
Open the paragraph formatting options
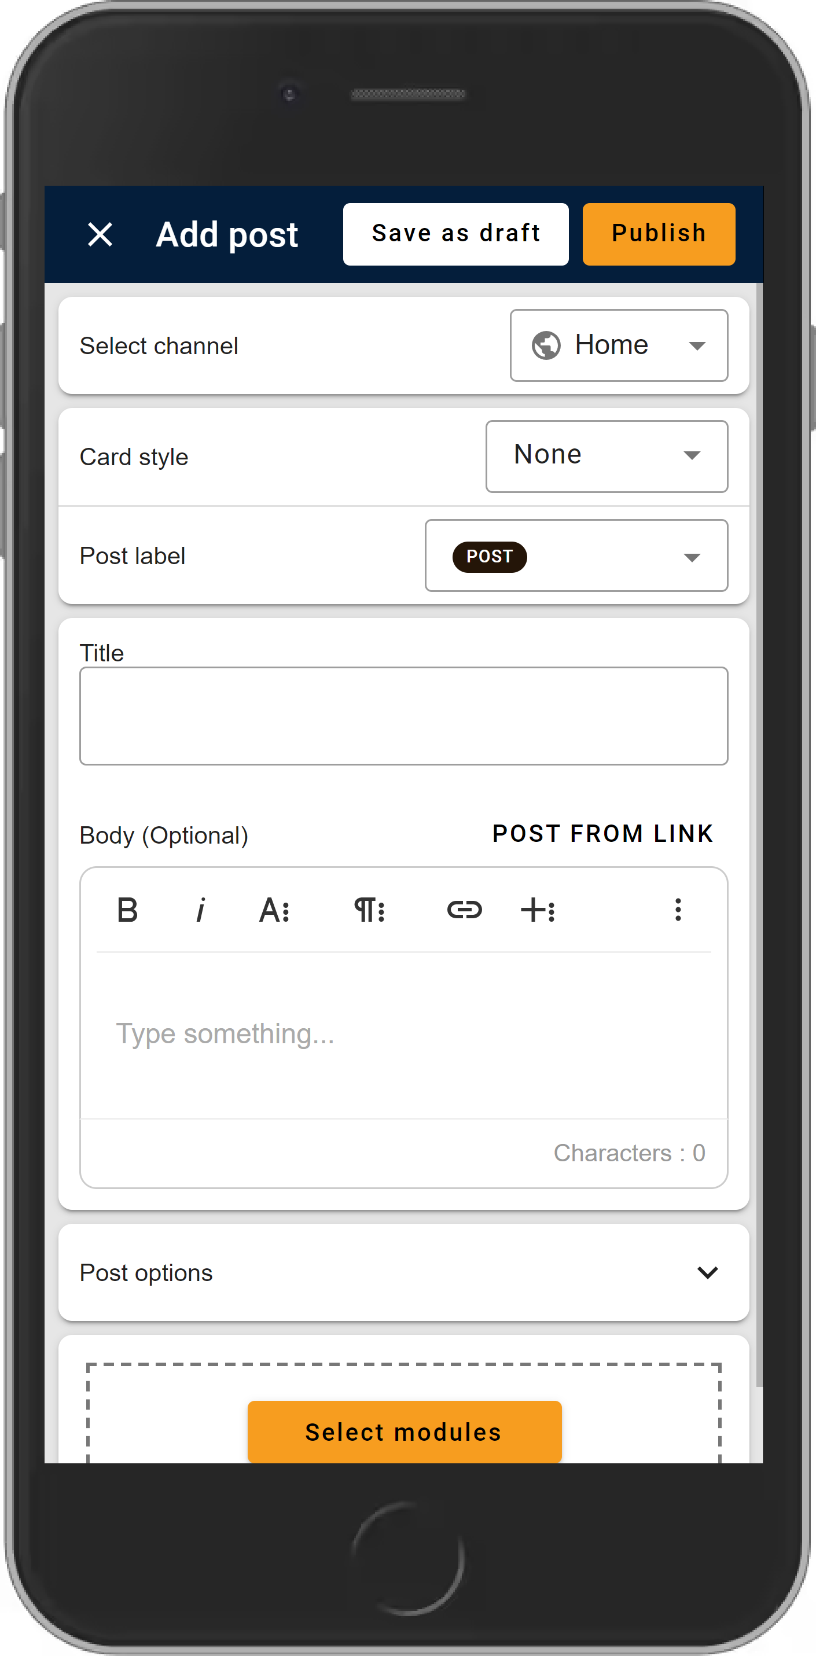point(369,908)
